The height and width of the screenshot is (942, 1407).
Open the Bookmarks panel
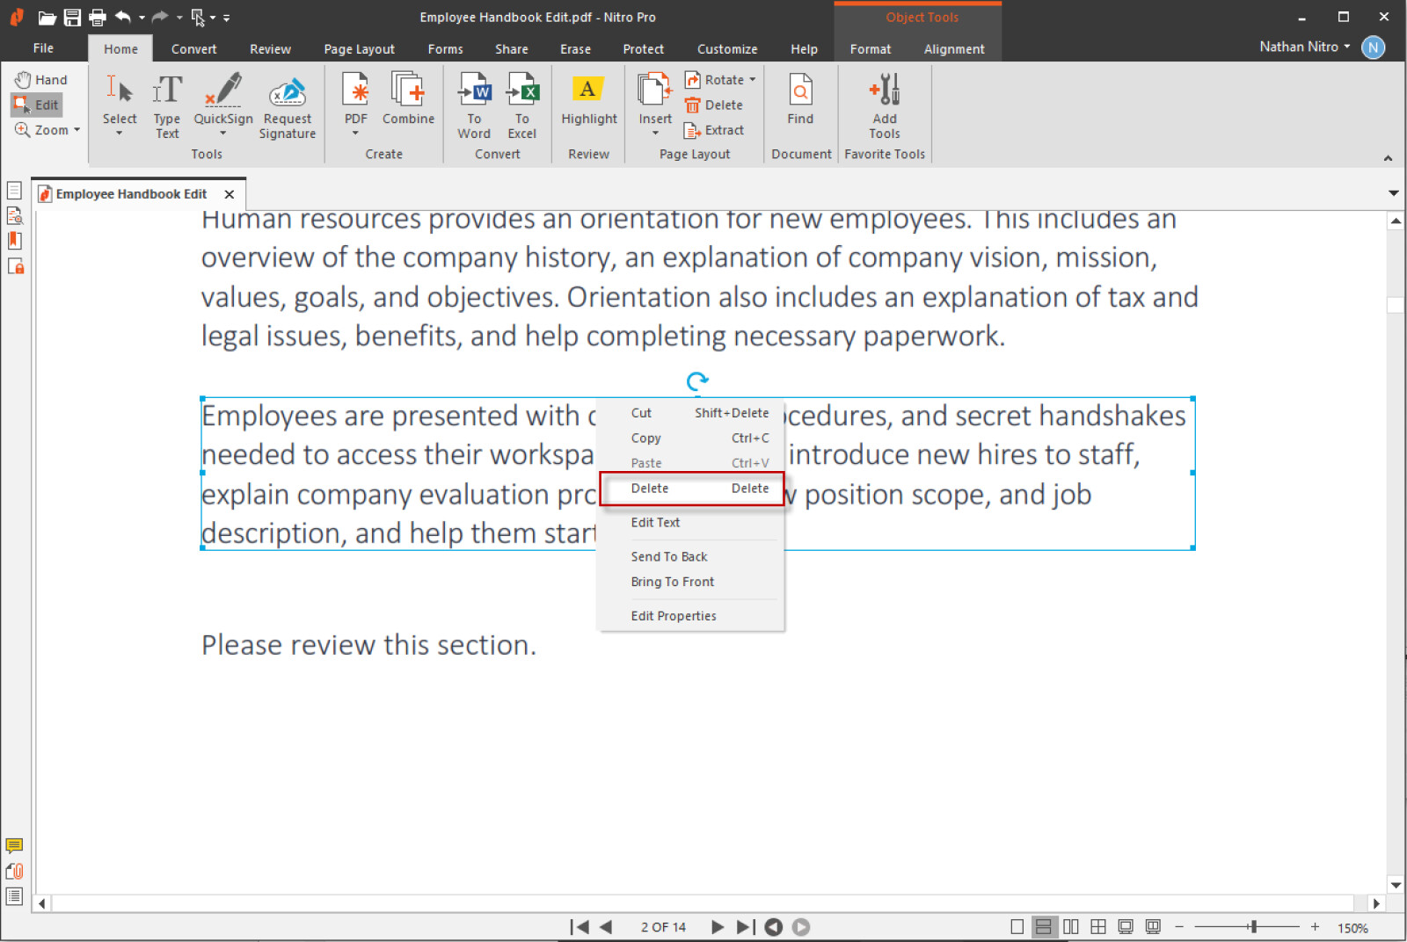coord(14,240)
